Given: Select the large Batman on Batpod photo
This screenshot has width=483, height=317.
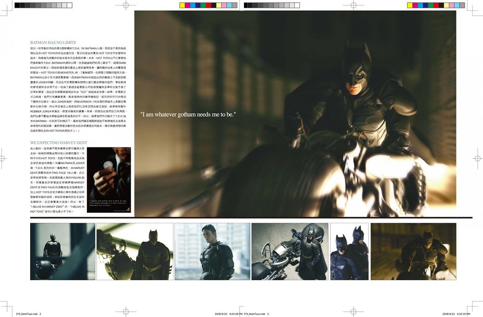Looking at the screenshot, I should (295, 114).
